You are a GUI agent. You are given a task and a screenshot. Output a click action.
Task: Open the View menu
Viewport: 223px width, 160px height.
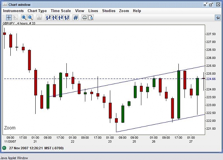pos(80,11)
